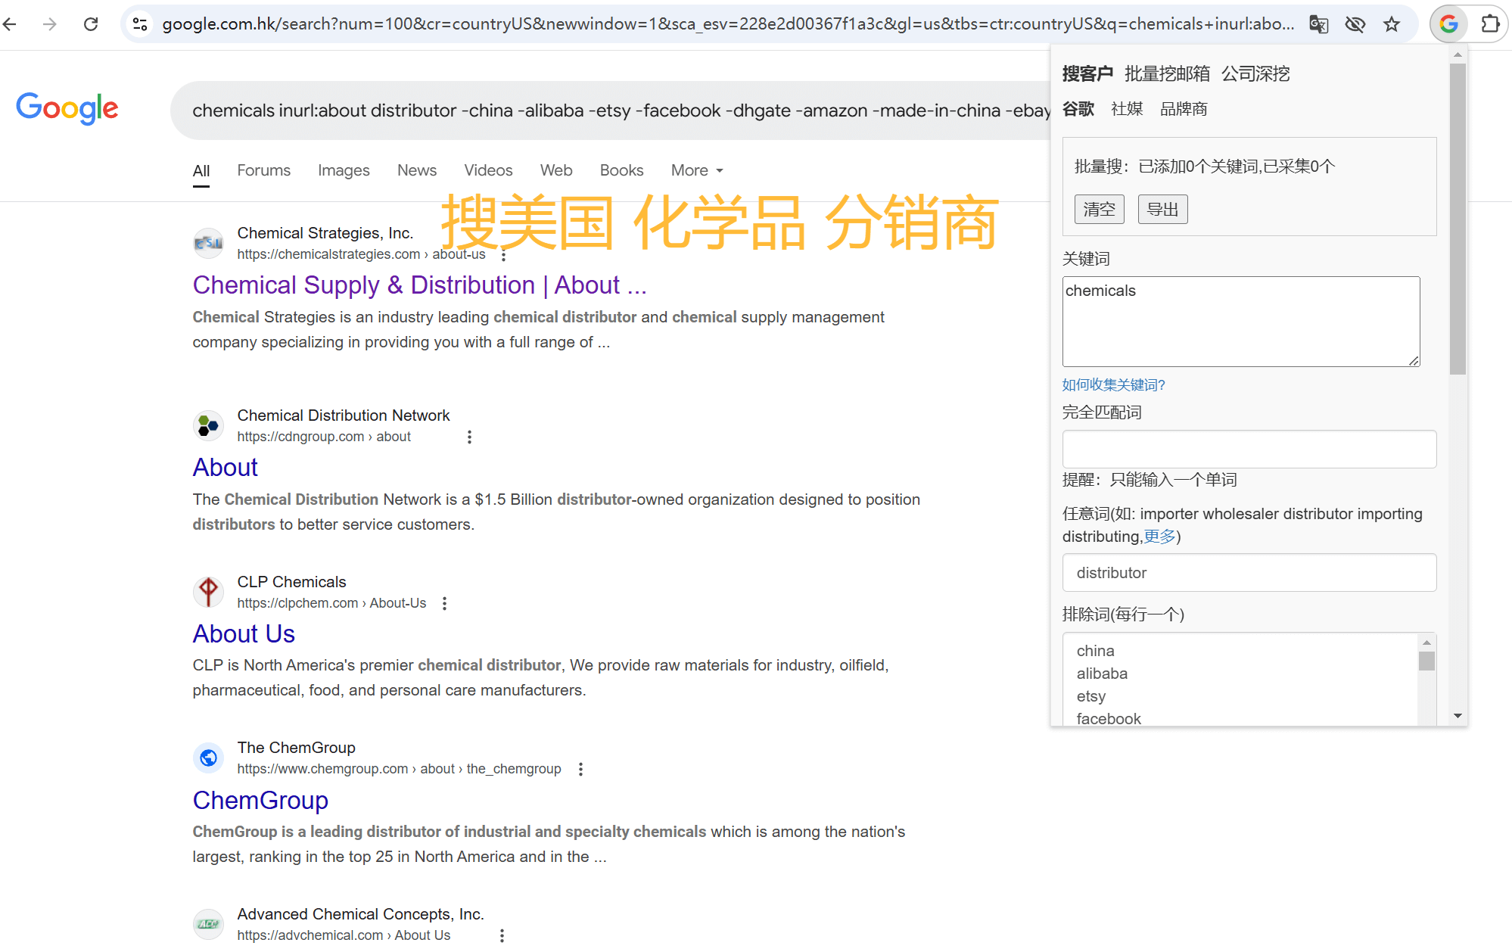Click the CLP Chemicals favicon
This screenshot has width=1512, height=949.
click(x=208, y=592)
